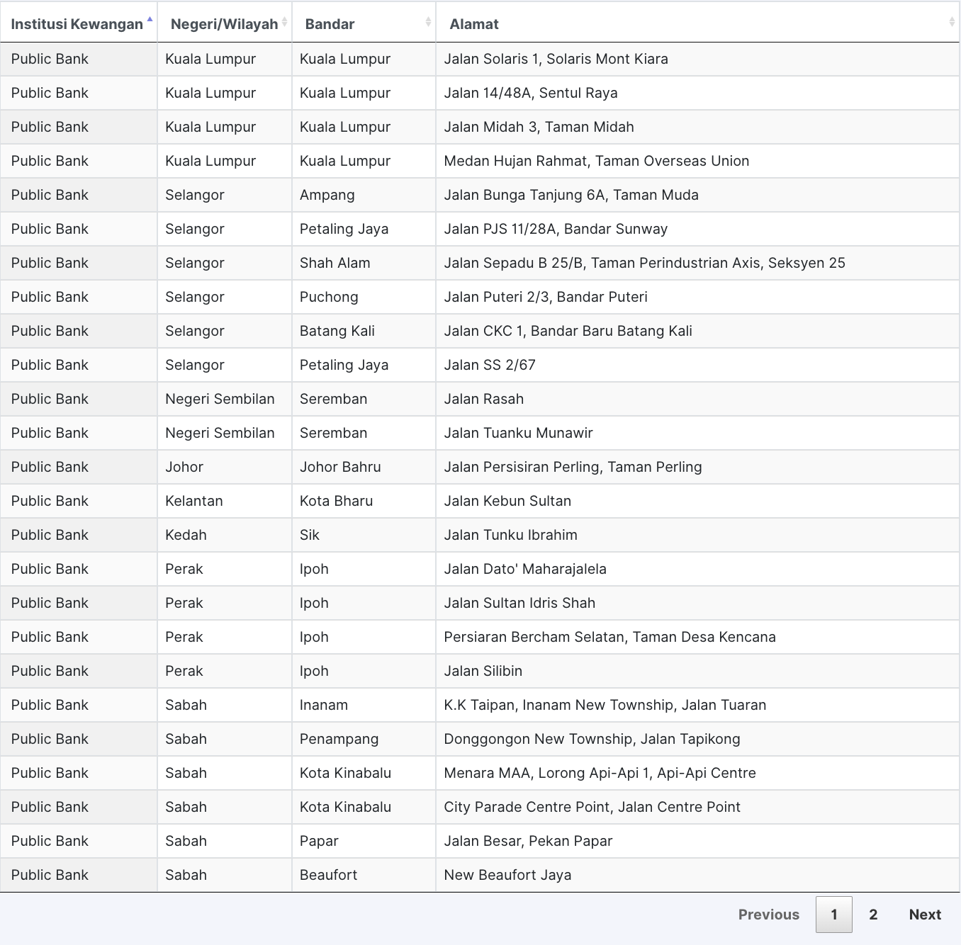Select the Jalan Tuanku Munawir address
The height and width of the screenshot is (945, 961).
coord(518,433)
